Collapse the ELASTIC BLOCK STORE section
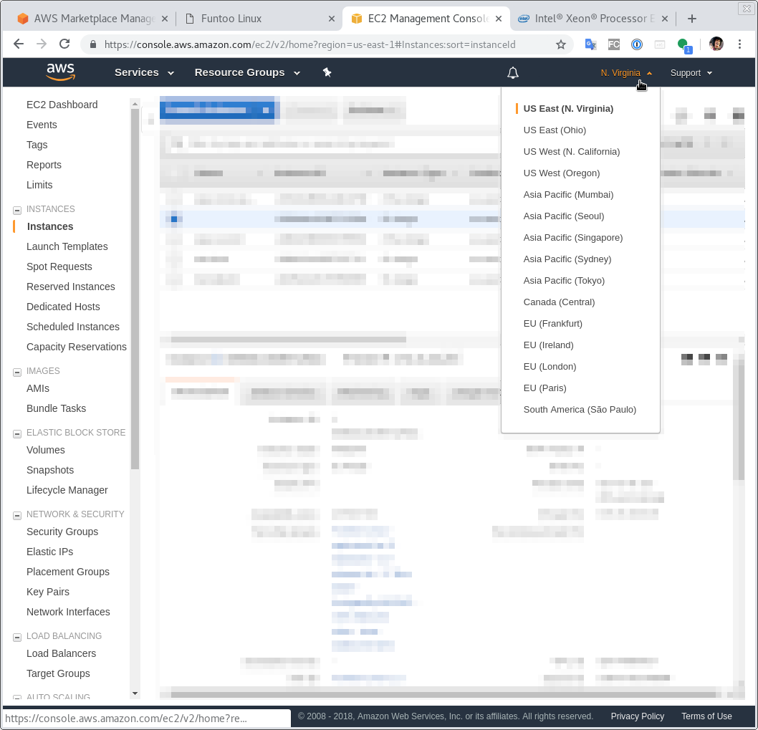Screen dimensions: 758x730 [17, 433]
